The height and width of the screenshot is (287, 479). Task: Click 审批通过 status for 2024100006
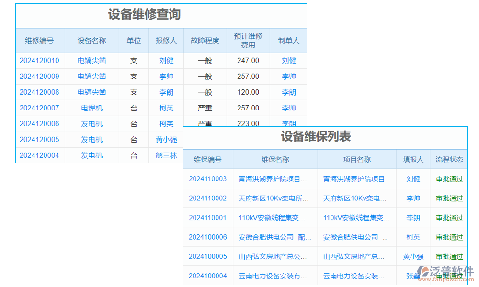point(449,237)
